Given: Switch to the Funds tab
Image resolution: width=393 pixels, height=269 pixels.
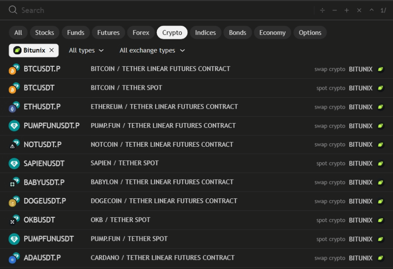Looking at the screenshot, I should [x=76, y=33].
